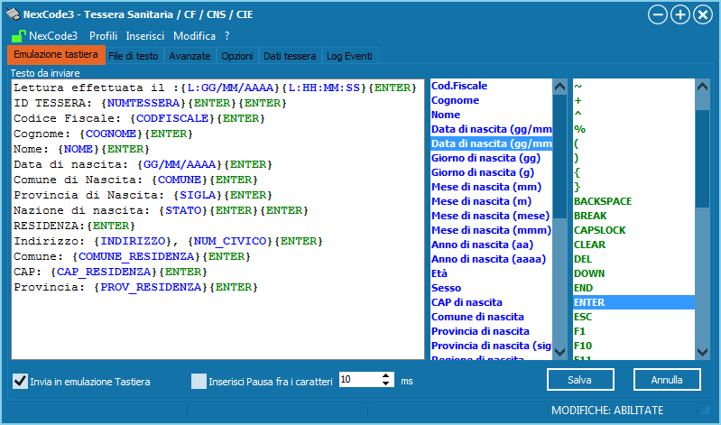
Task: Enable Inserisci Pausa fra i caratteri
Action: coord(199,381)
